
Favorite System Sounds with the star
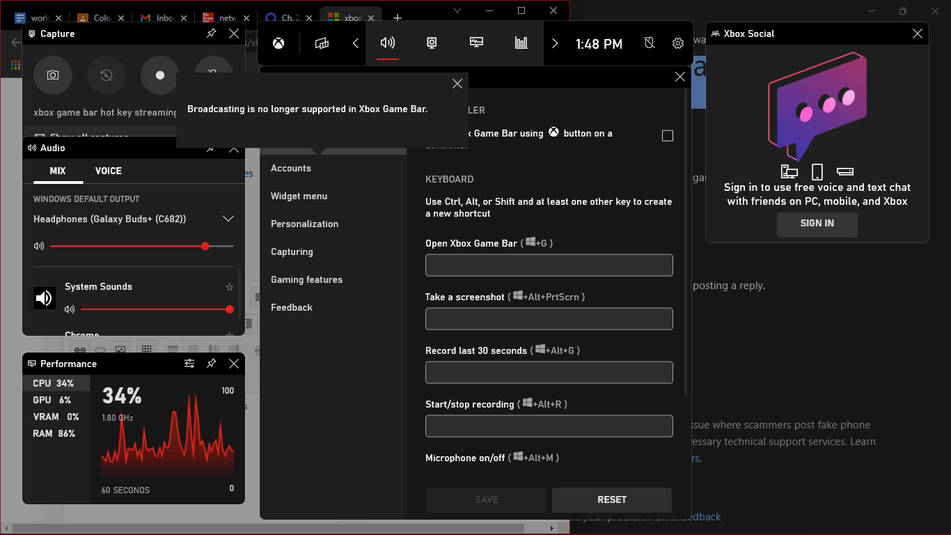[x=230, y=287]
